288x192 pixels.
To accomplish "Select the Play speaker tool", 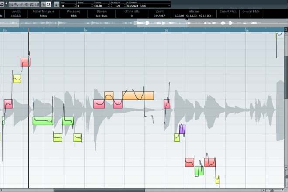I will [27, 4].
